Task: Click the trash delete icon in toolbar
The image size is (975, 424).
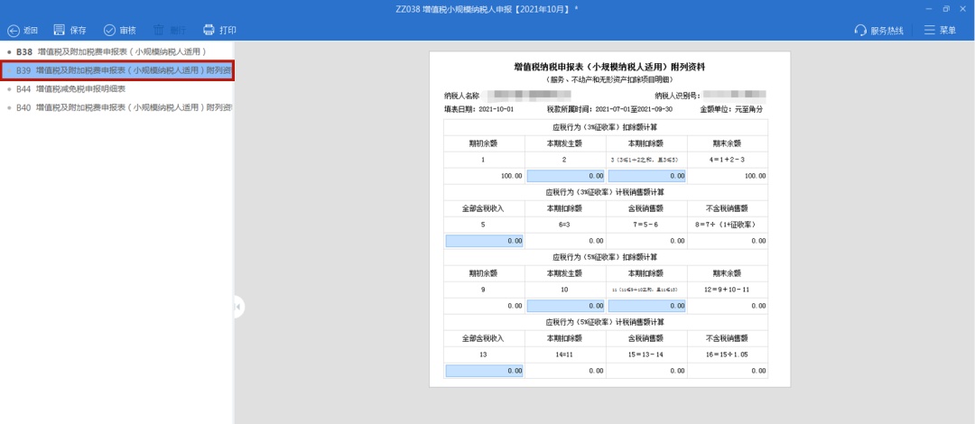Action: (159, 30)
